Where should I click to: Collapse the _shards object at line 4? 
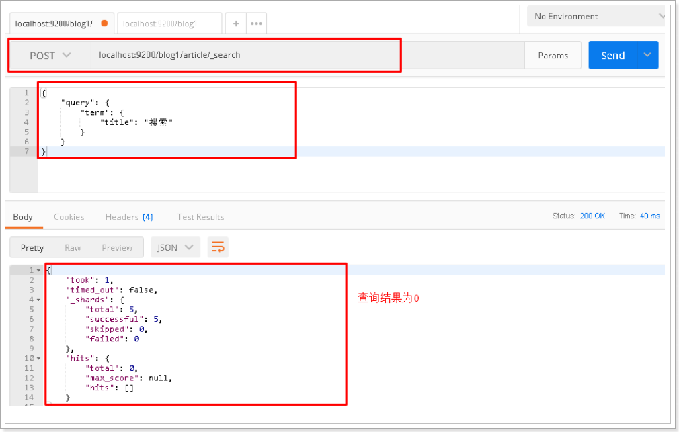pos(38,300)
